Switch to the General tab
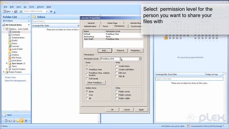229x129 pixels. click(91, 23)
